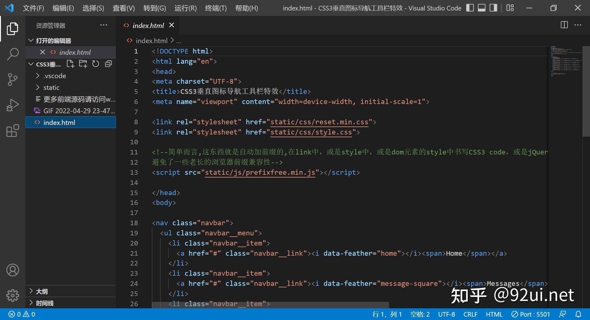The height and width of the screenshot is (320, 590).
Task: Change UTF-8 file encoding
Action: point(446,314)
